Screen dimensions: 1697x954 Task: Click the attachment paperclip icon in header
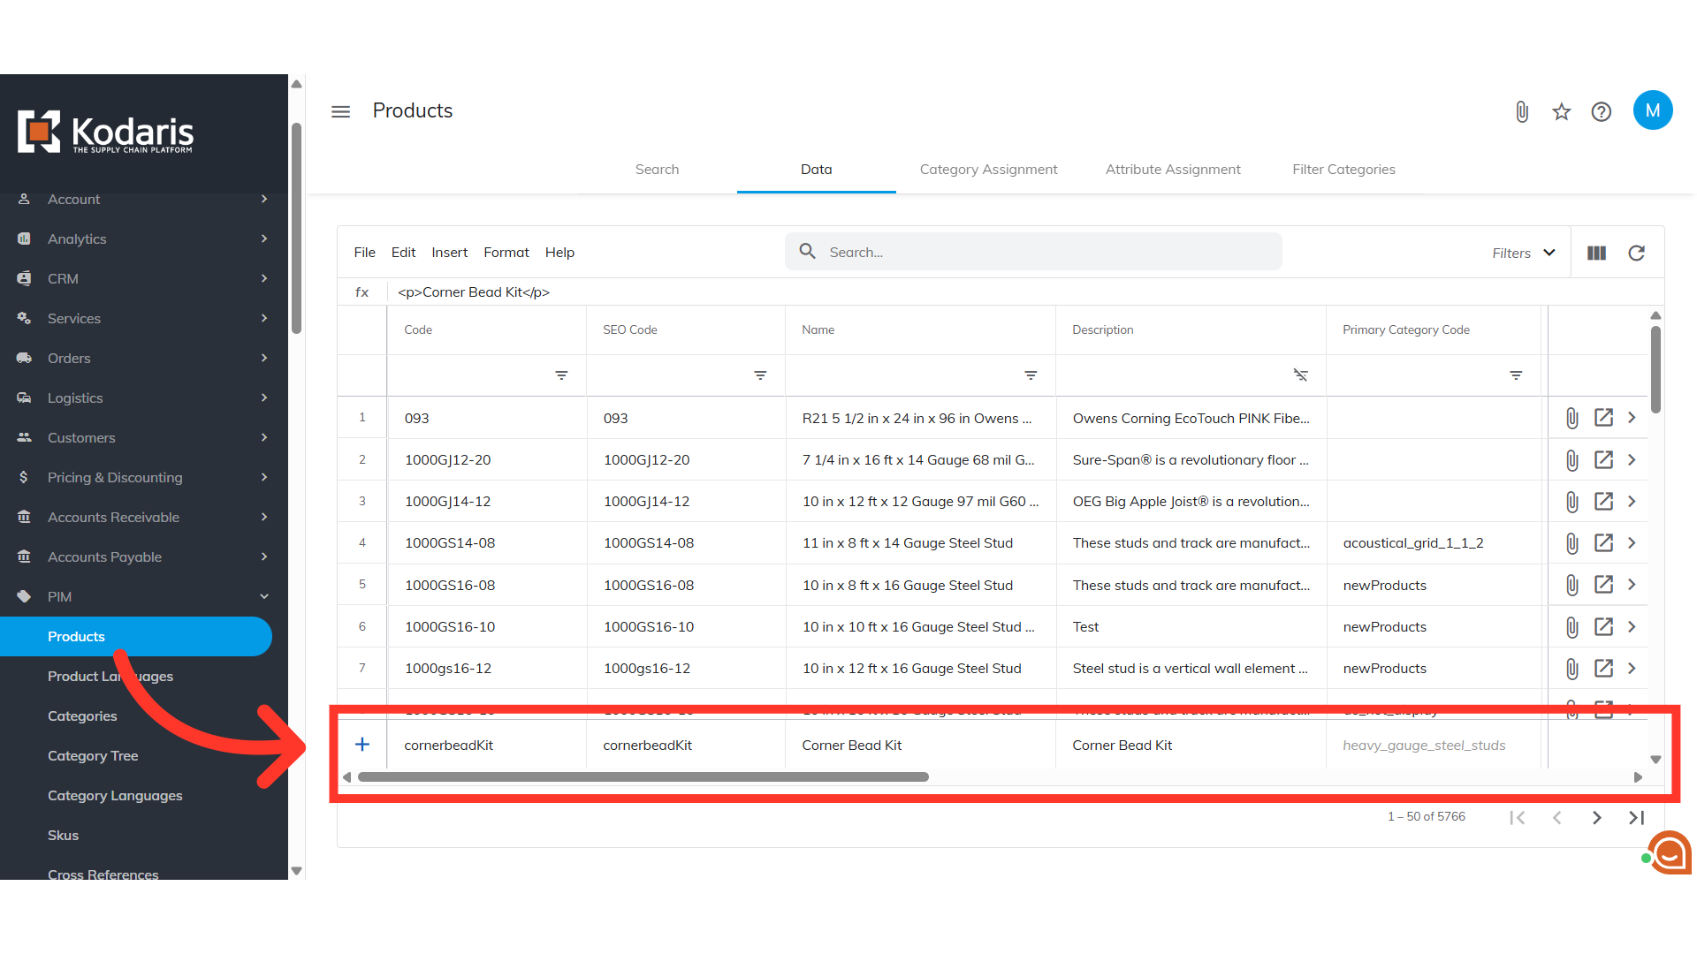pyautogui.click(x=1521, y=112)
